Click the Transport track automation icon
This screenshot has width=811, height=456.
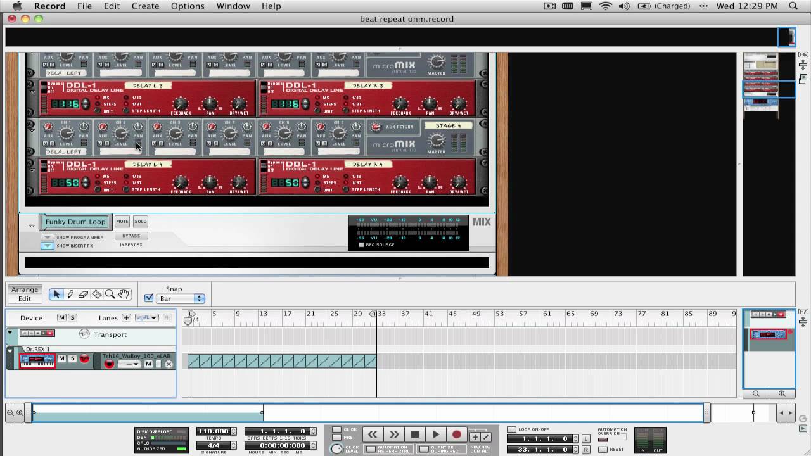pyautogui.click(x=84, y=334)
